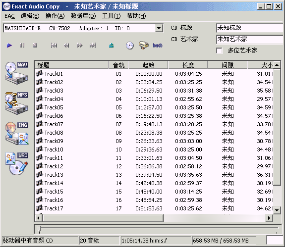Open the EAC menu

[9, 16]
